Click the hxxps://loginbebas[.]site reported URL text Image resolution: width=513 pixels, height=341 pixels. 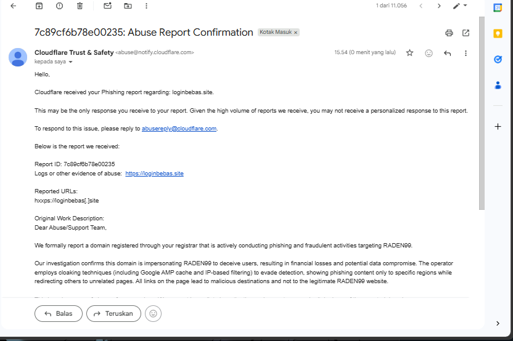coord(67,200)
